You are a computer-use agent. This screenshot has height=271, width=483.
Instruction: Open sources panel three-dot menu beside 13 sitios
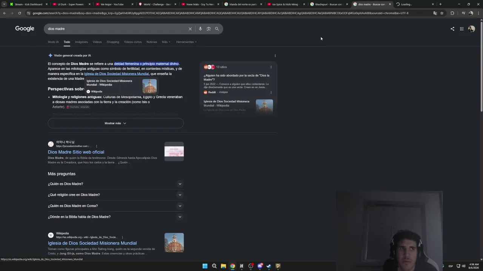pos(271,67)
